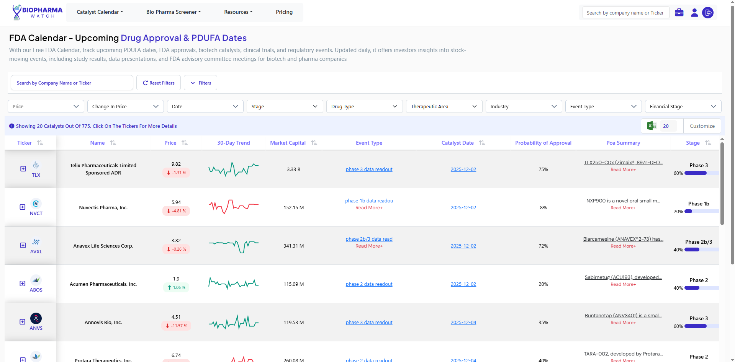Click the Probability of Approval column header
The image size is (735, 362).
click(x=543, y=143)
